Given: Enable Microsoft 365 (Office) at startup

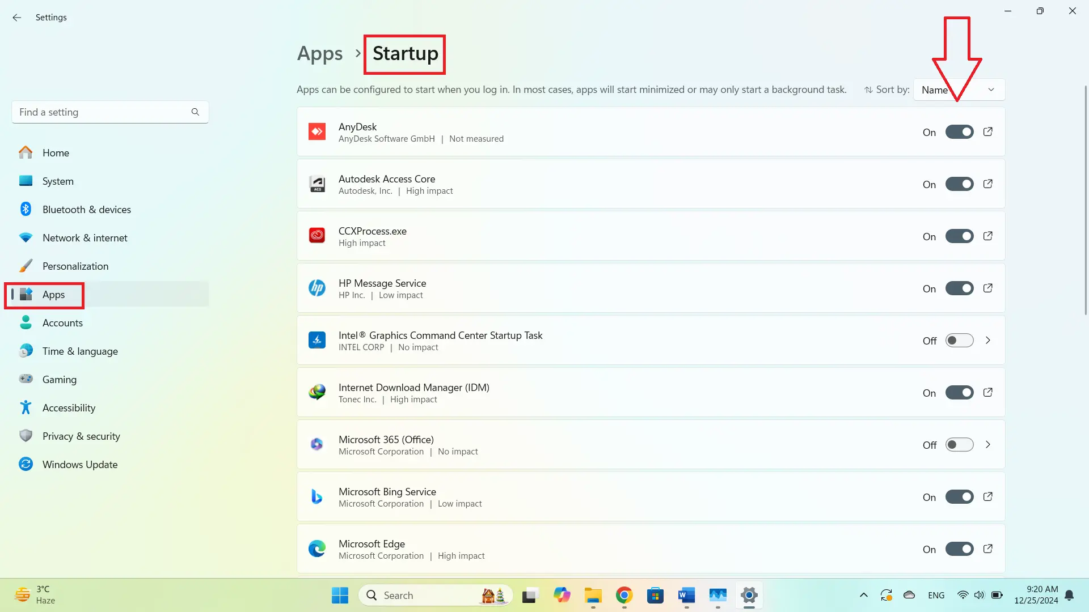Looking at the screenshot, I should [x=959, y=445].
